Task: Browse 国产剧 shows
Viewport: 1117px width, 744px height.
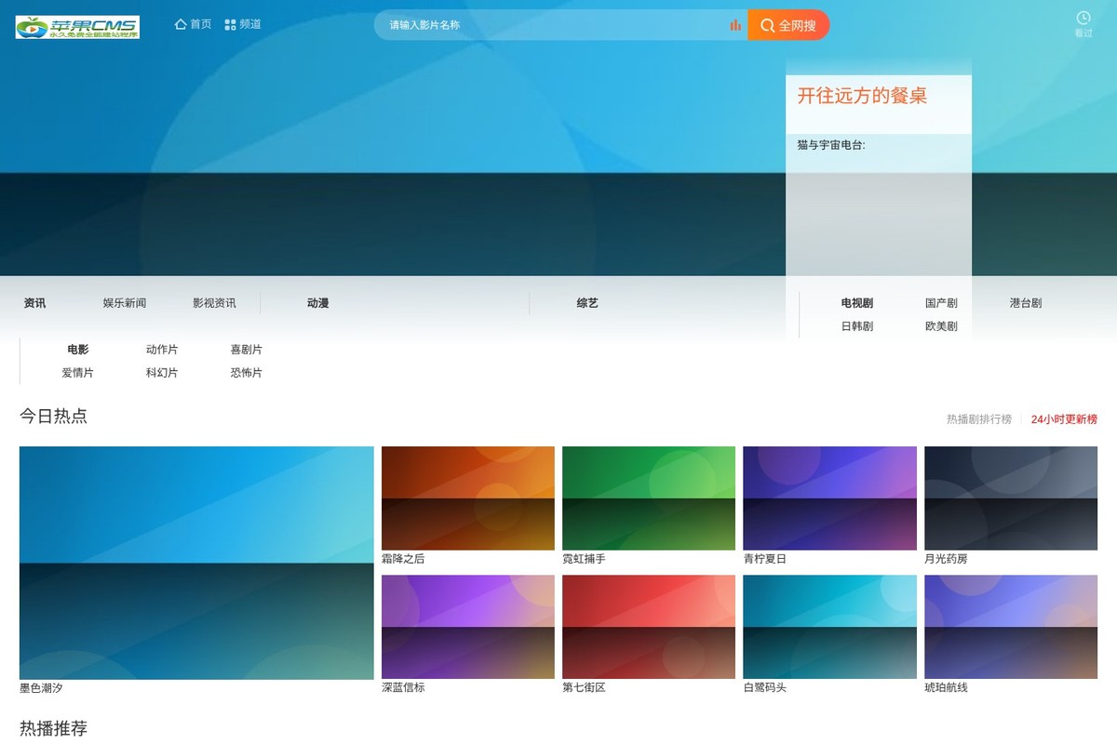Action: [x=941, y=303]
